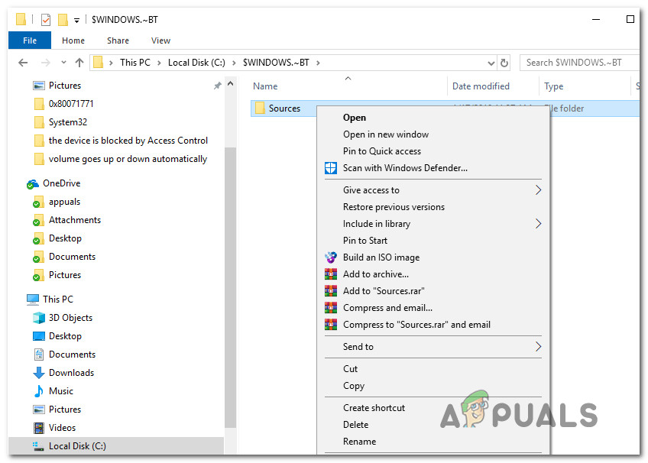Click the Sources folder icon in file list

[x=260, y=108]
